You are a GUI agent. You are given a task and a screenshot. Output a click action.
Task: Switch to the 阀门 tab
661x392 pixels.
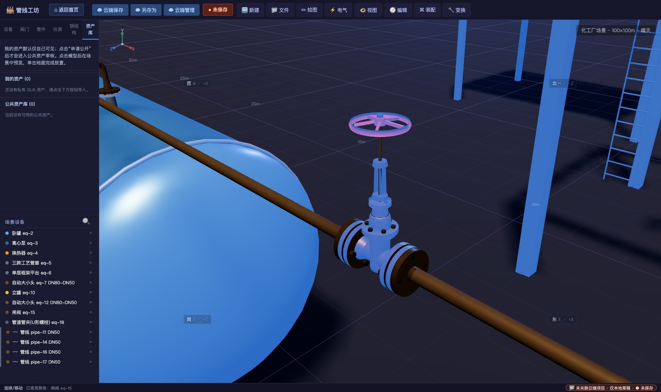tap(25, 29)
